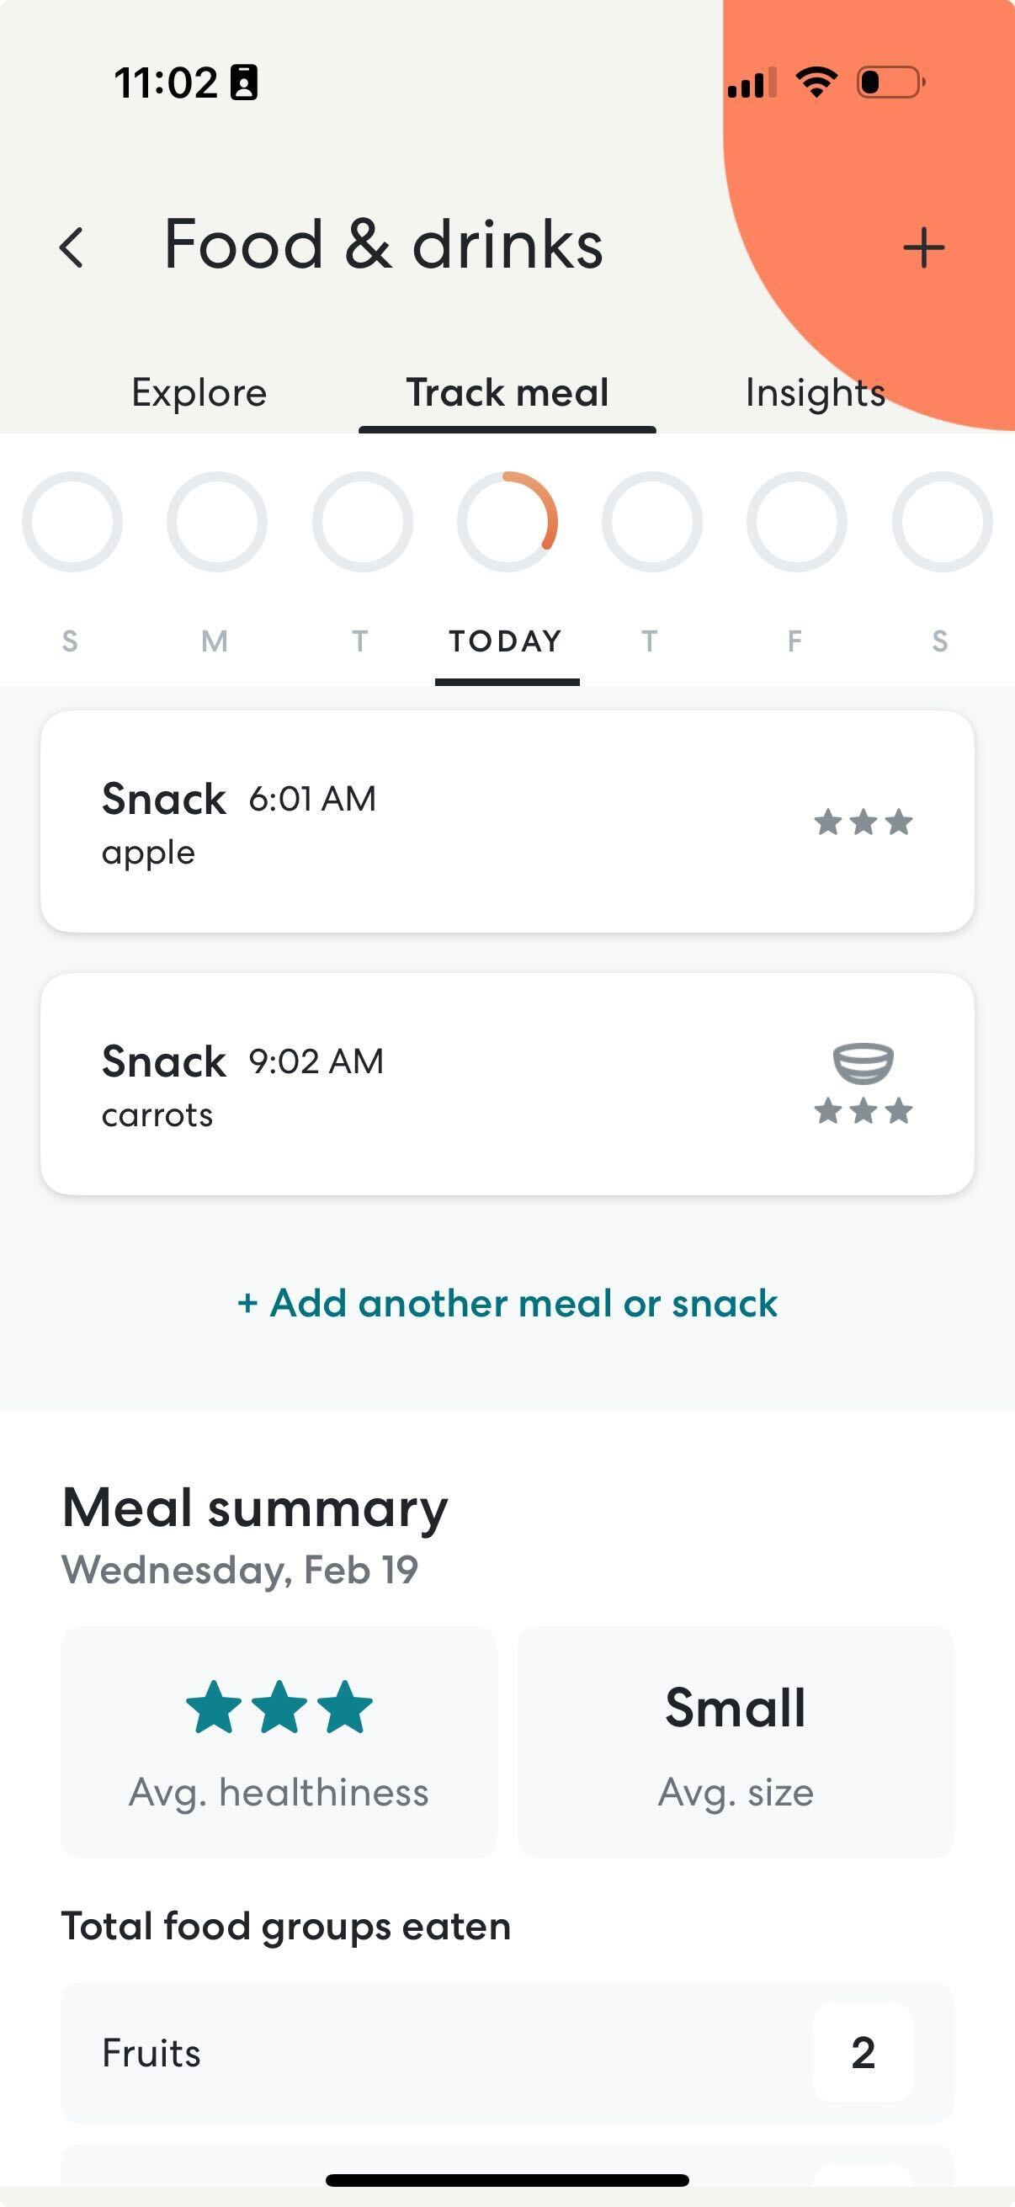This screenshot has width=1015, height=2207.
Task: Tap the star rating on carrots snack
Action: 864,1111
